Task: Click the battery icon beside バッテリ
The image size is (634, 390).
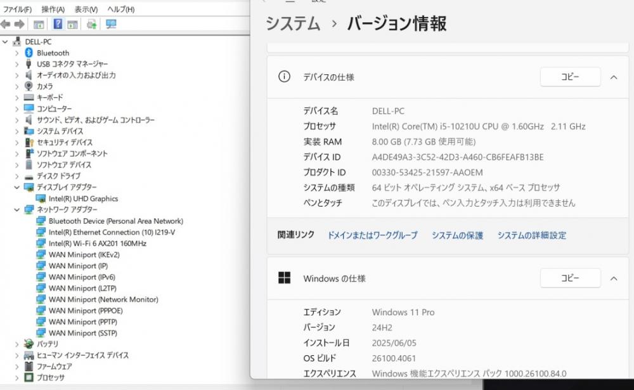Action: tap(29, 344)
